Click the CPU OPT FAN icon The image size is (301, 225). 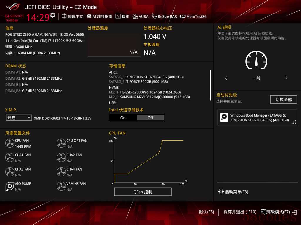click(x=61, y=143)
